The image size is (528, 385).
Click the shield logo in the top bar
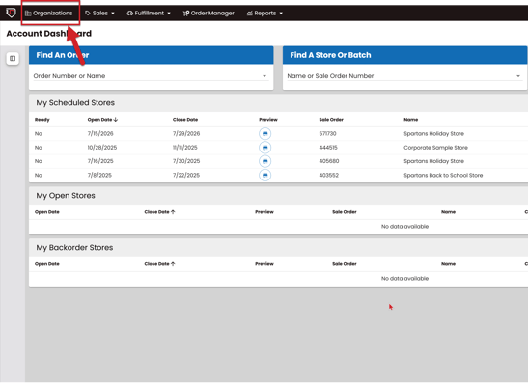coord(11,13)
